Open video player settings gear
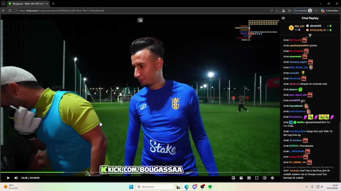The width and height of the screenshot is (341, 191). coord(272,178)
